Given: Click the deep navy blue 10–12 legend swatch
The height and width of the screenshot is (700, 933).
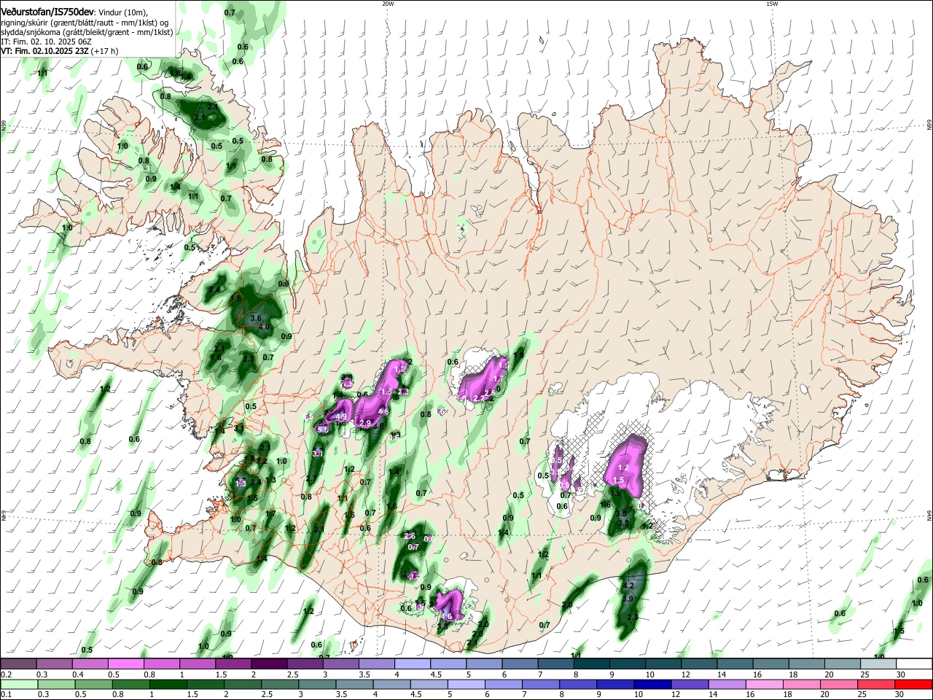Looking at the screenshot, I should point(652,685).
